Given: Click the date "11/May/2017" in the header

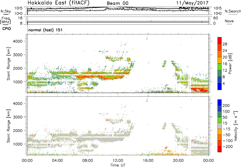Looking at the screenshot, I should pyautogui.click(x=192, y=3).
